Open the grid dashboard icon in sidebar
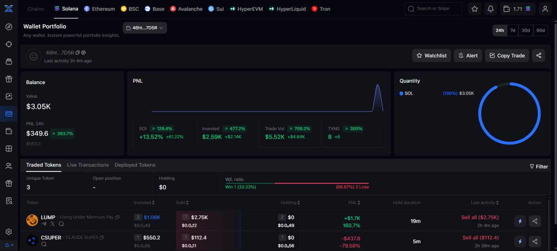 (x=9, y=148)
